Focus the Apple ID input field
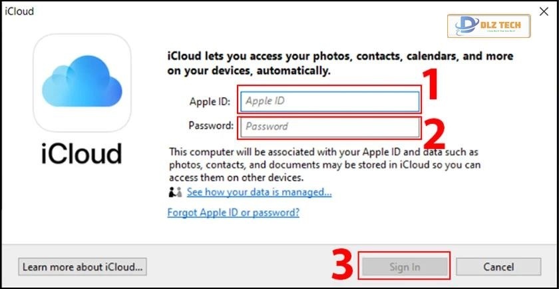The image size is (559, 289). click(331, 101)
